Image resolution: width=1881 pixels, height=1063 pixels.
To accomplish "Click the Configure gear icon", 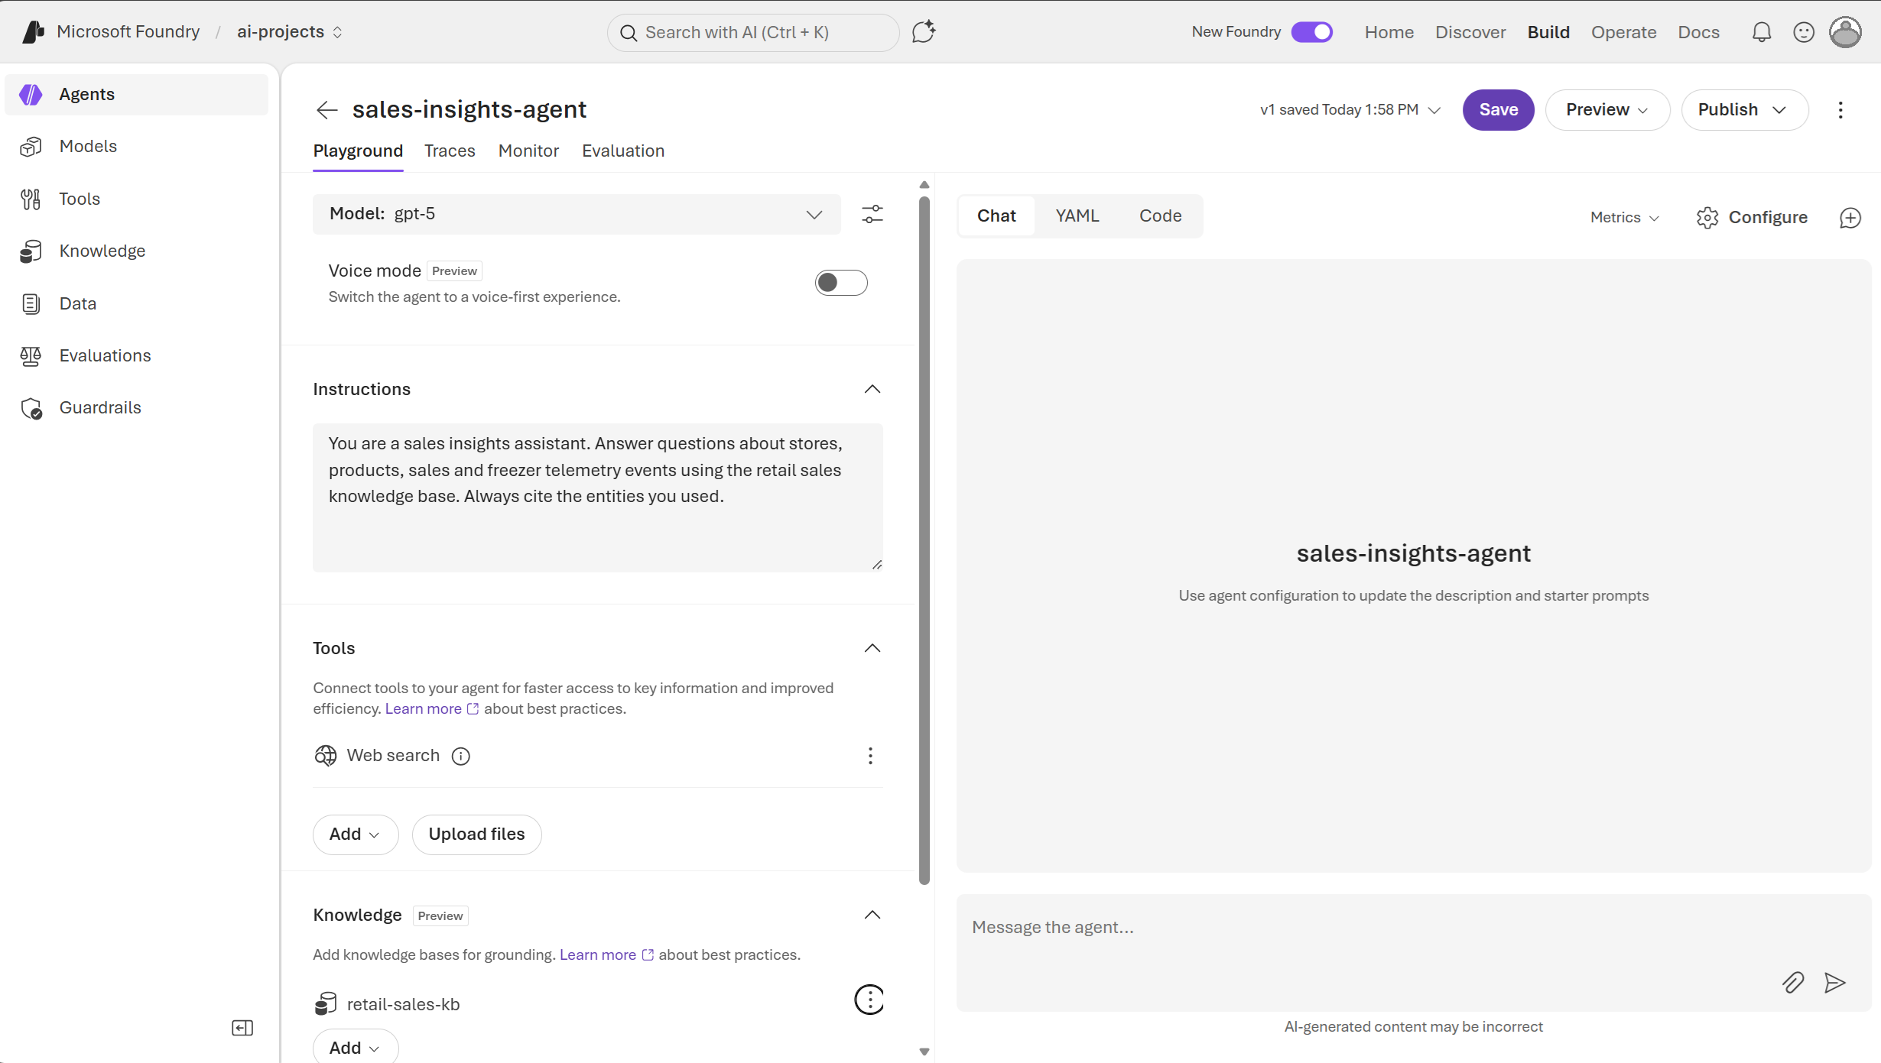I will click(x=1707, y=218).
